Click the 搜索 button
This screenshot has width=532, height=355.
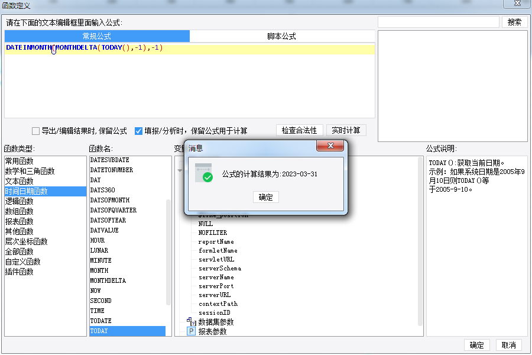pos(514,22)
